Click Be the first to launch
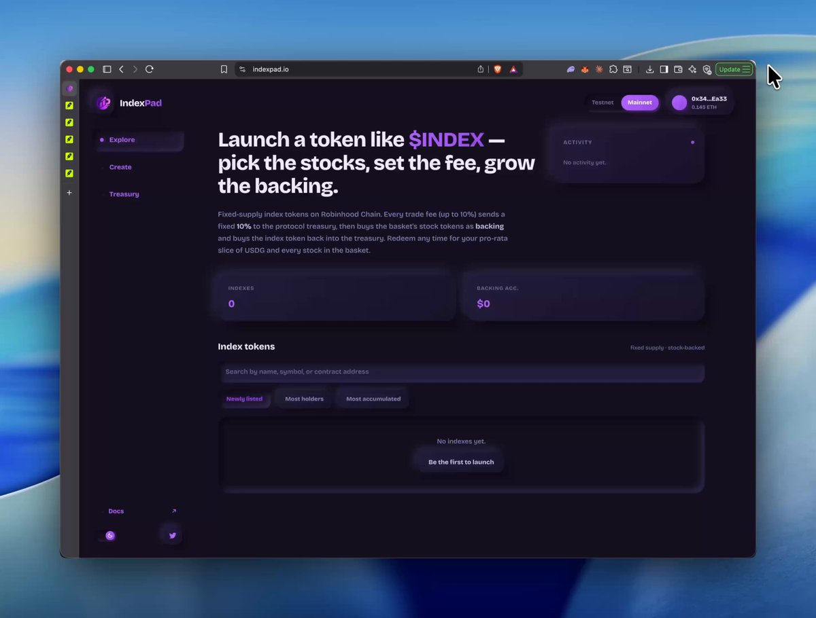 [x=461, y=462]
